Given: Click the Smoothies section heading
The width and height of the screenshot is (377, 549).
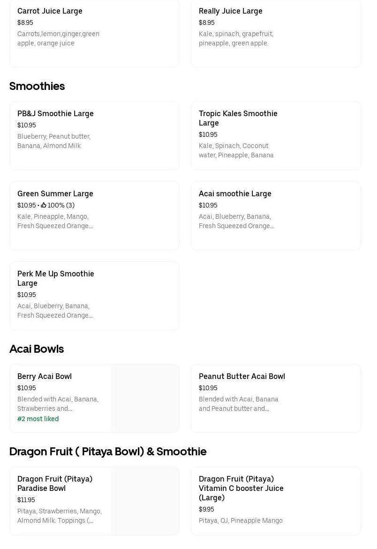Looking at the screenshot, I should (37, 86).
